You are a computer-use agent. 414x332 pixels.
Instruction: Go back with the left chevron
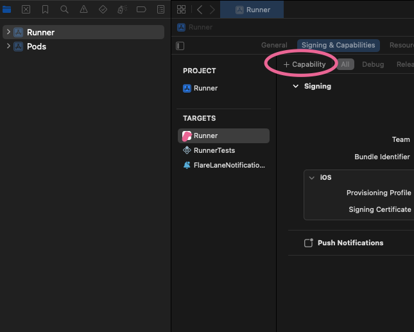click(200, 10)
